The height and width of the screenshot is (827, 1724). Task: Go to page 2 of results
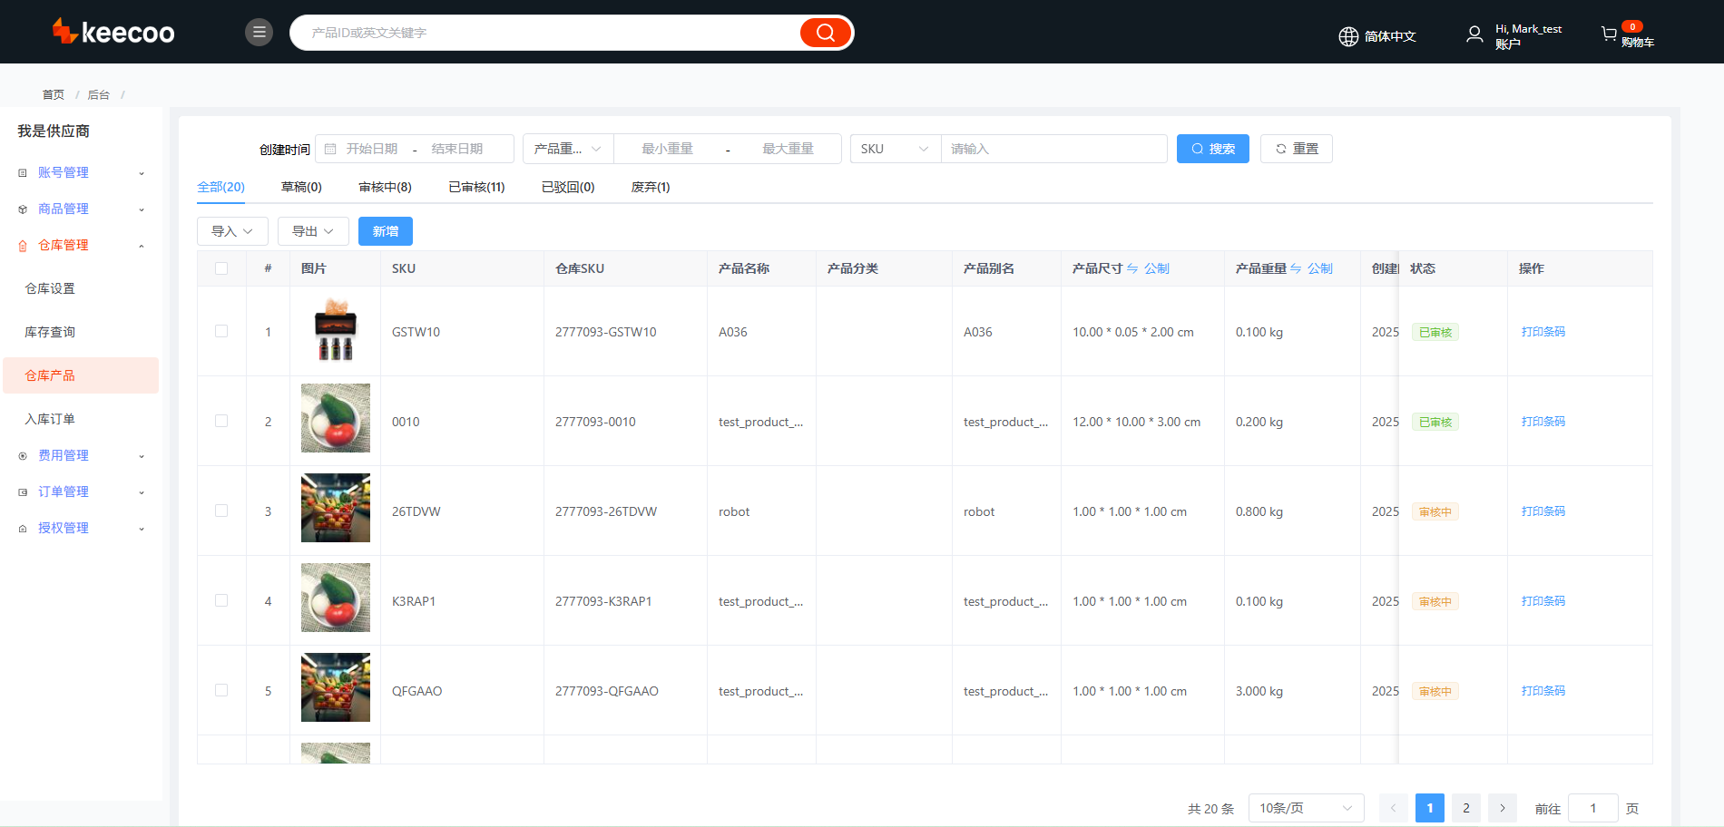1465,808
